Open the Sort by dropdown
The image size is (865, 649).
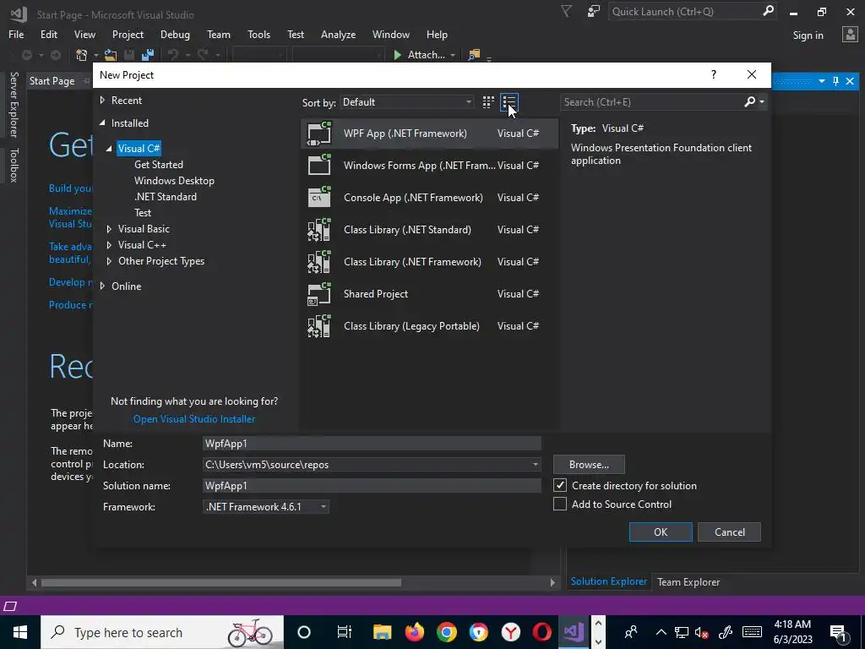tap(406, 102)
